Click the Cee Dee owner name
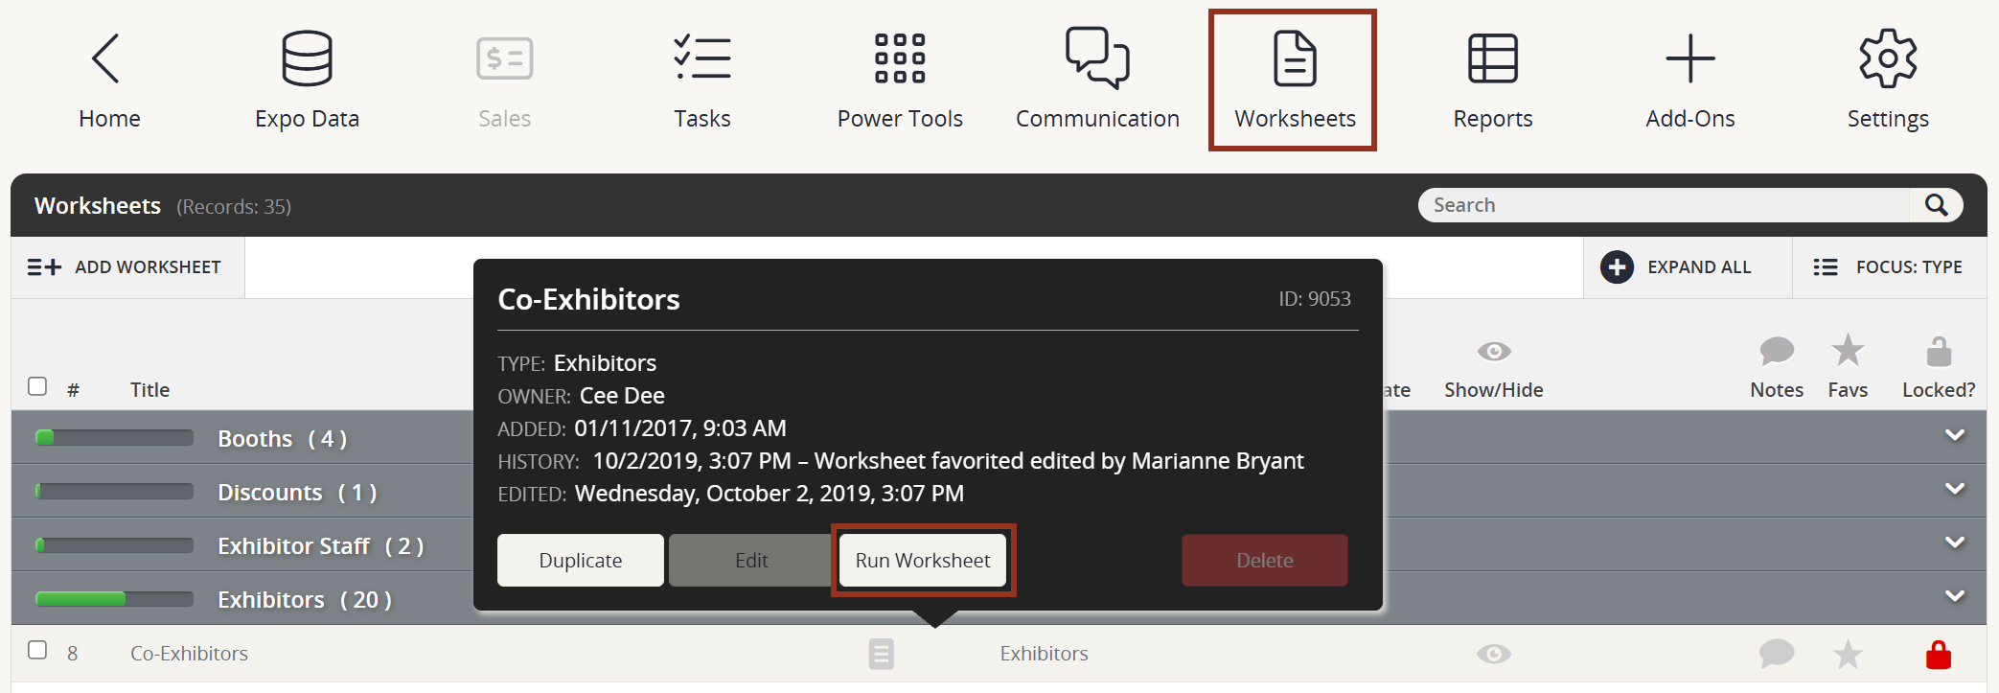 (622, 396)
